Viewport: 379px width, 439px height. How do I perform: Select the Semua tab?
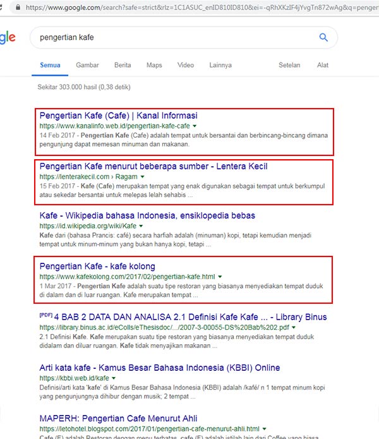click(x=50, y=65)
